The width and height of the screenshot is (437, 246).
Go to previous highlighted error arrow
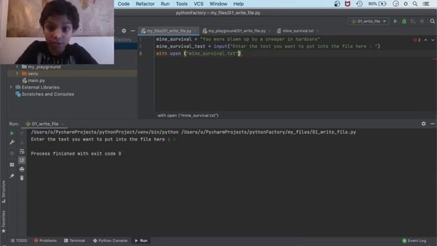coord(425,40)
